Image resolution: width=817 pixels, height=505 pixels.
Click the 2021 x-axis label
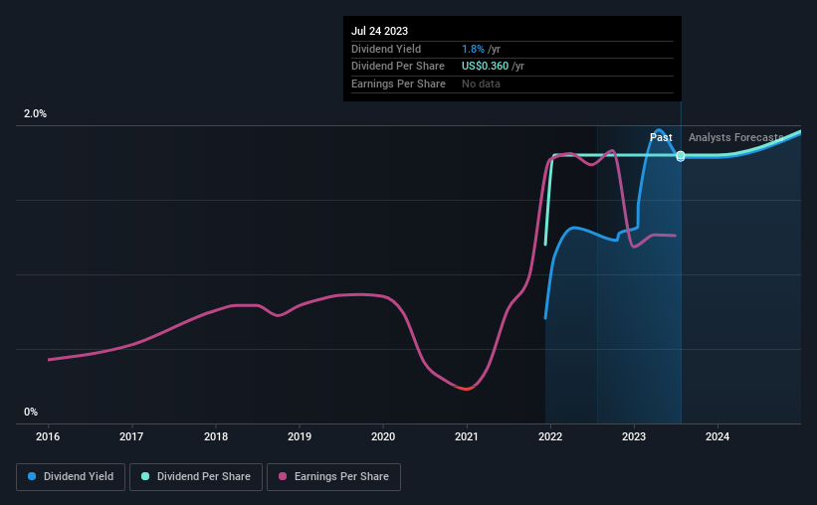(x=467, y=435)
